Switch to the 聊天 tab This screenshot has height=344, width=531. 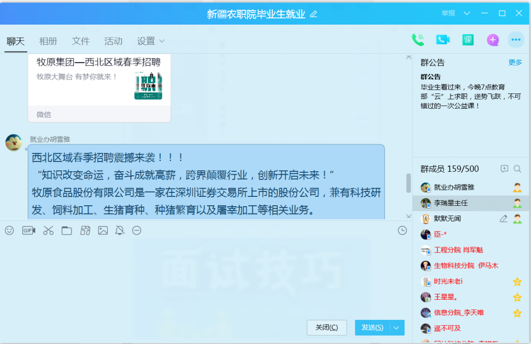pyautogui.click(x=16, y=41)
